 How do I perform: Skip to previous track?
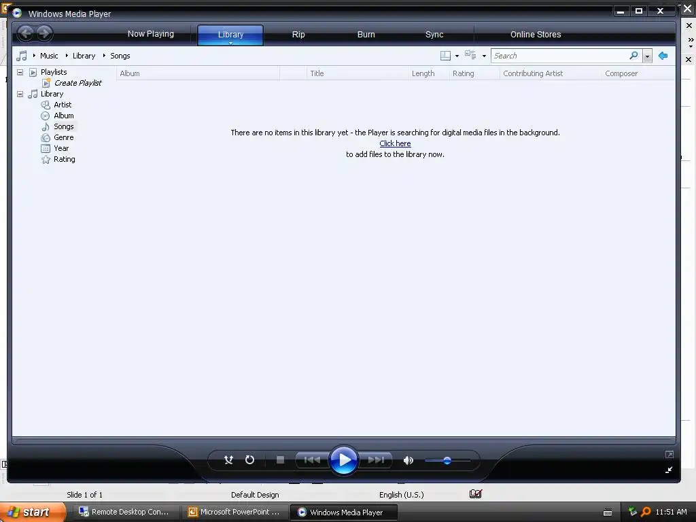click(x=312, y=460)
